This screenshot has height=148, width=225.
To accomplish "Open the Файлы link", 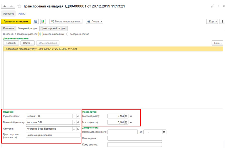I will coord(21,14).
